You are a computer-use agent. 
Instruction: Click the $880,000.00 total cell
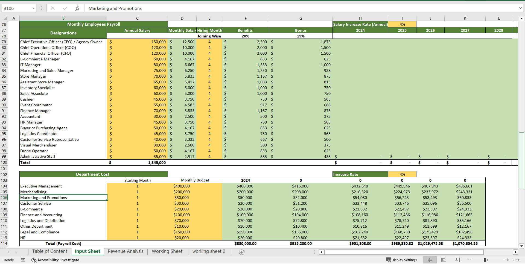point(245,244)
